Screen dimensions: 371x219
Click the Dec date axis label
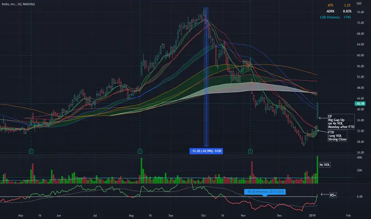(x=279, y=215)
